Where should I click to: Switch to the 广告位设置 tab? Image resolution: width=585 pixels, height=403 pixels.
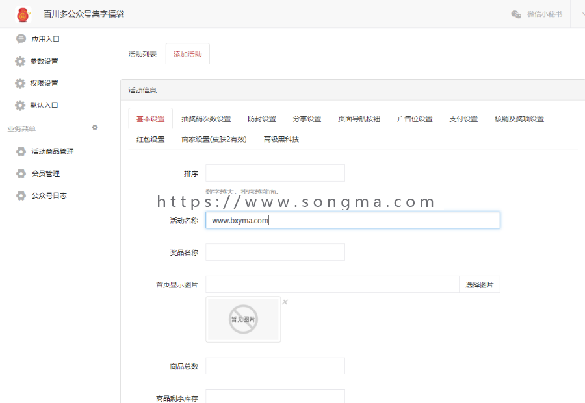(415, 119)
